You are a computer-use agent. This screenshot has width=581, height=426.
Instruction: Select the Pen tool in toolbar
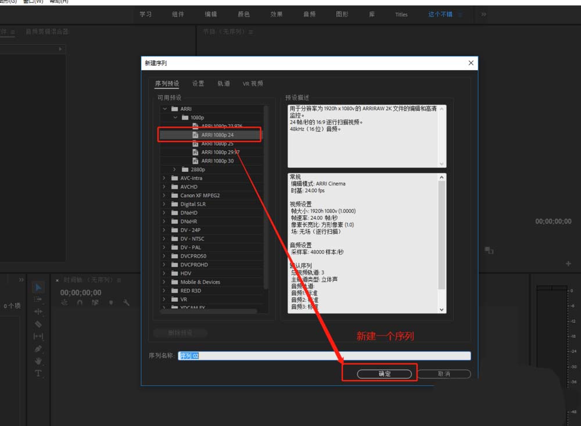38,349
